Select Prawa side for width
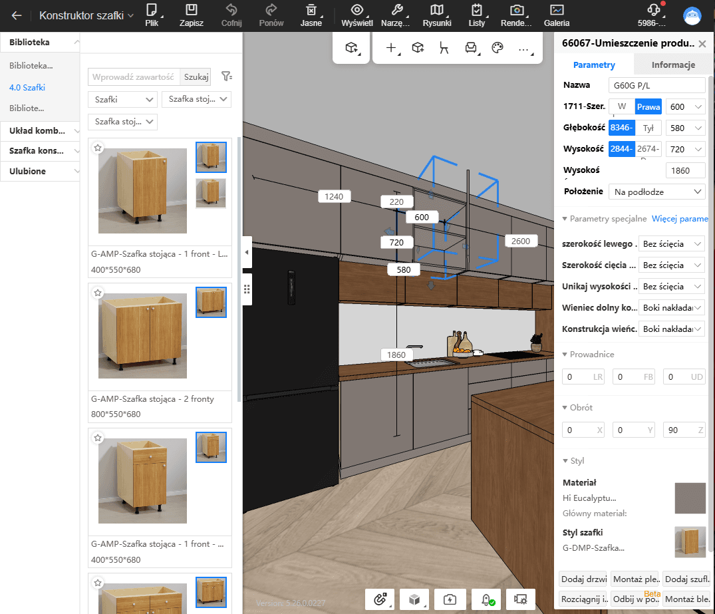Image resolution: width=715 pixels, height=614 pixels. (x=648, y=106)
